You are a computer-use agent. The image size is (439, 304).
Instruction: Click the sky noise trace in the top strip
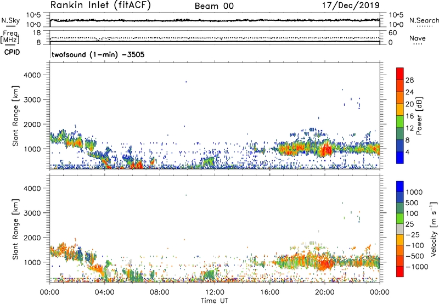point(215,20)
